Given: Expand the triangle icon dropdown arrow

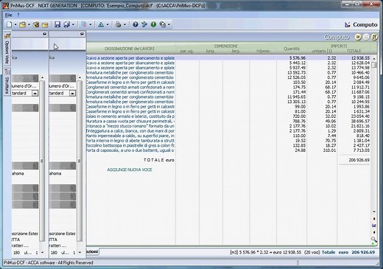Looking at the screenshot, I should pyautogui.click(x=108, y=24).
